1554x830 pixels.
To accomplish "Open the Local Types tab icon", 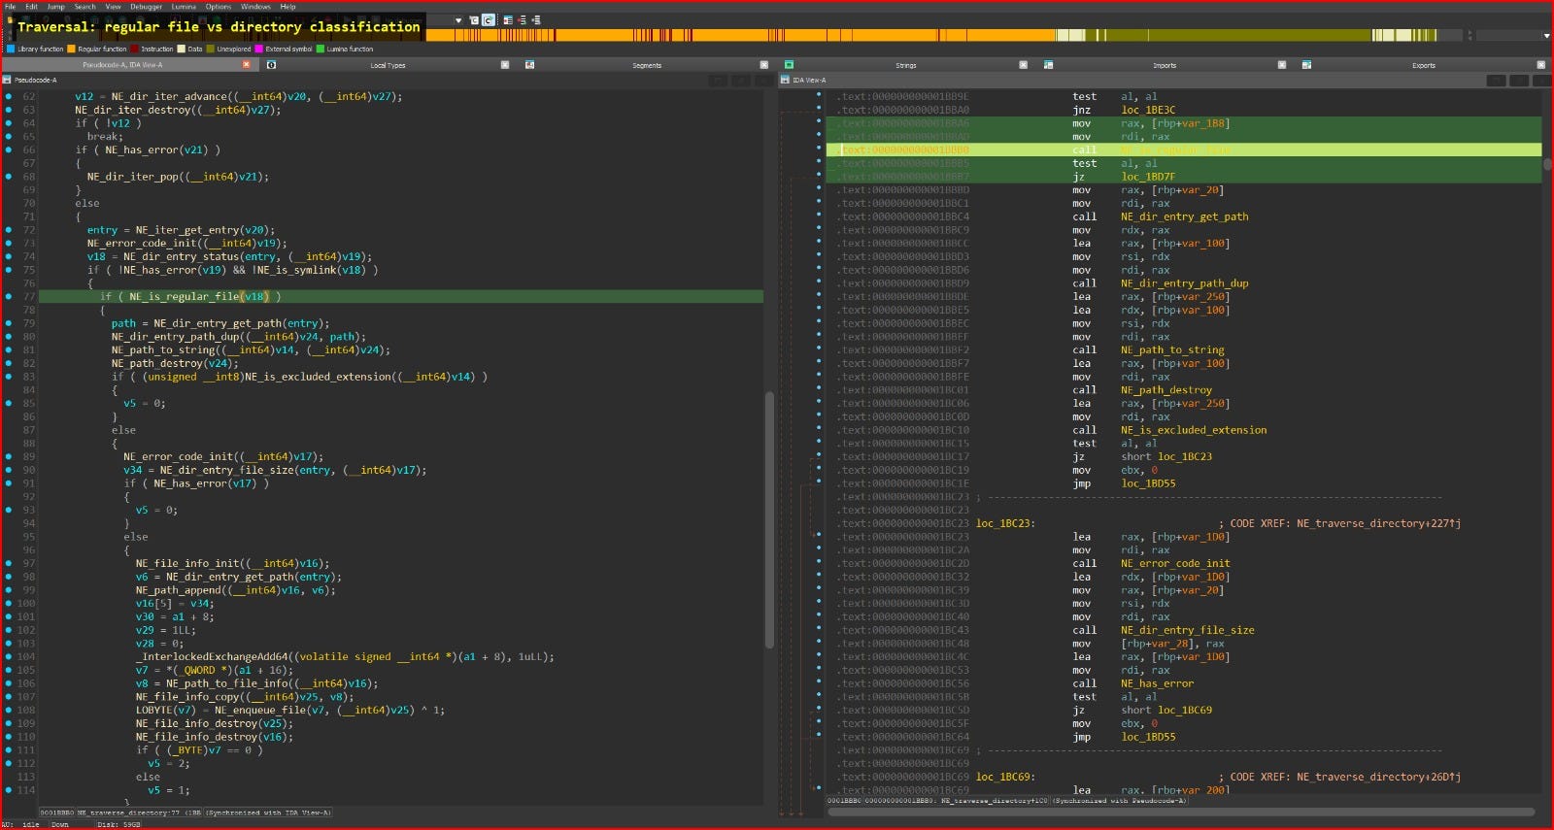I will pos(271,65).
